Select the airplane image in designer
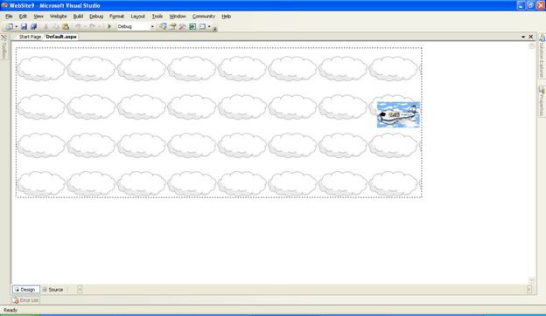This screenshot has height=316, width=546. point(398,114)
